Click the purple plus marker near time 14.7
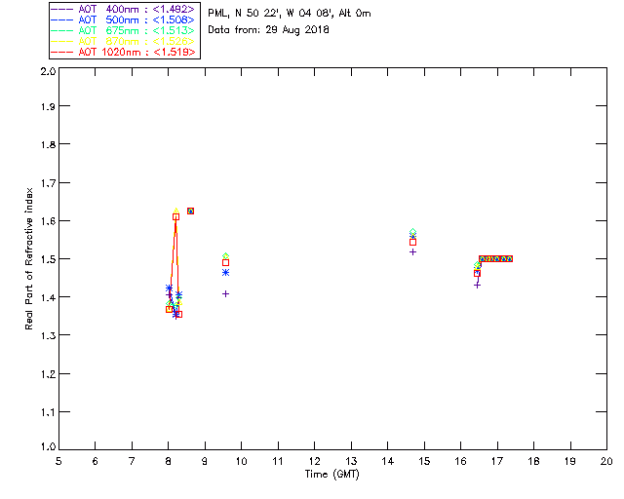Image resolution: width=624 pixels, height=499 pixels. [412, 251]
